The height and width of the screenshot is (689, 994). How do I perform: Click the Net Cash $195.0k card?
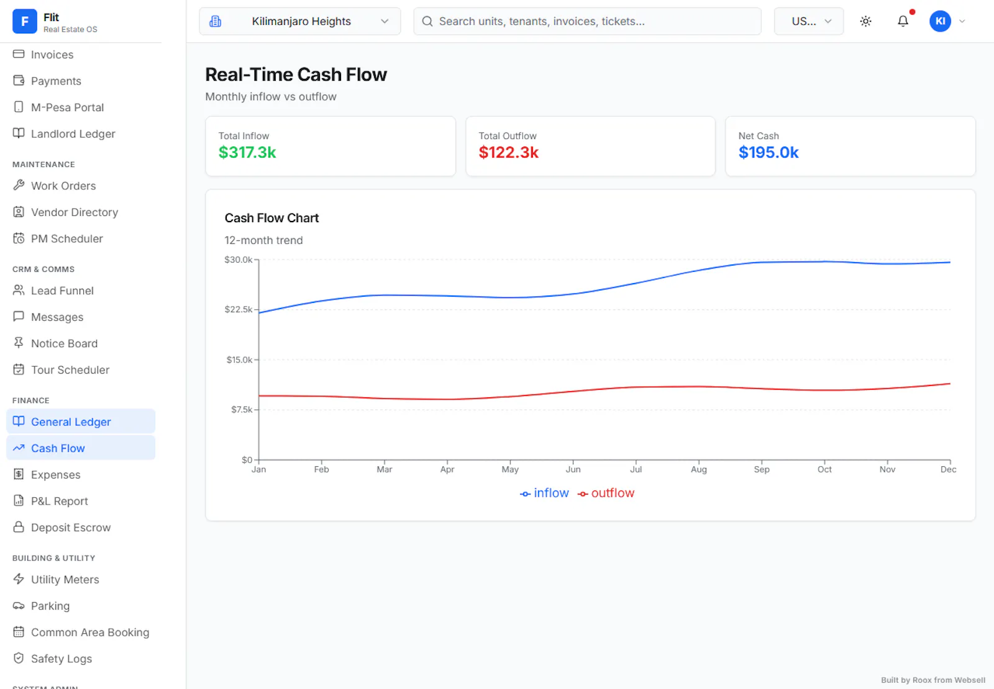pyautogui.click(x=850, y=146)
